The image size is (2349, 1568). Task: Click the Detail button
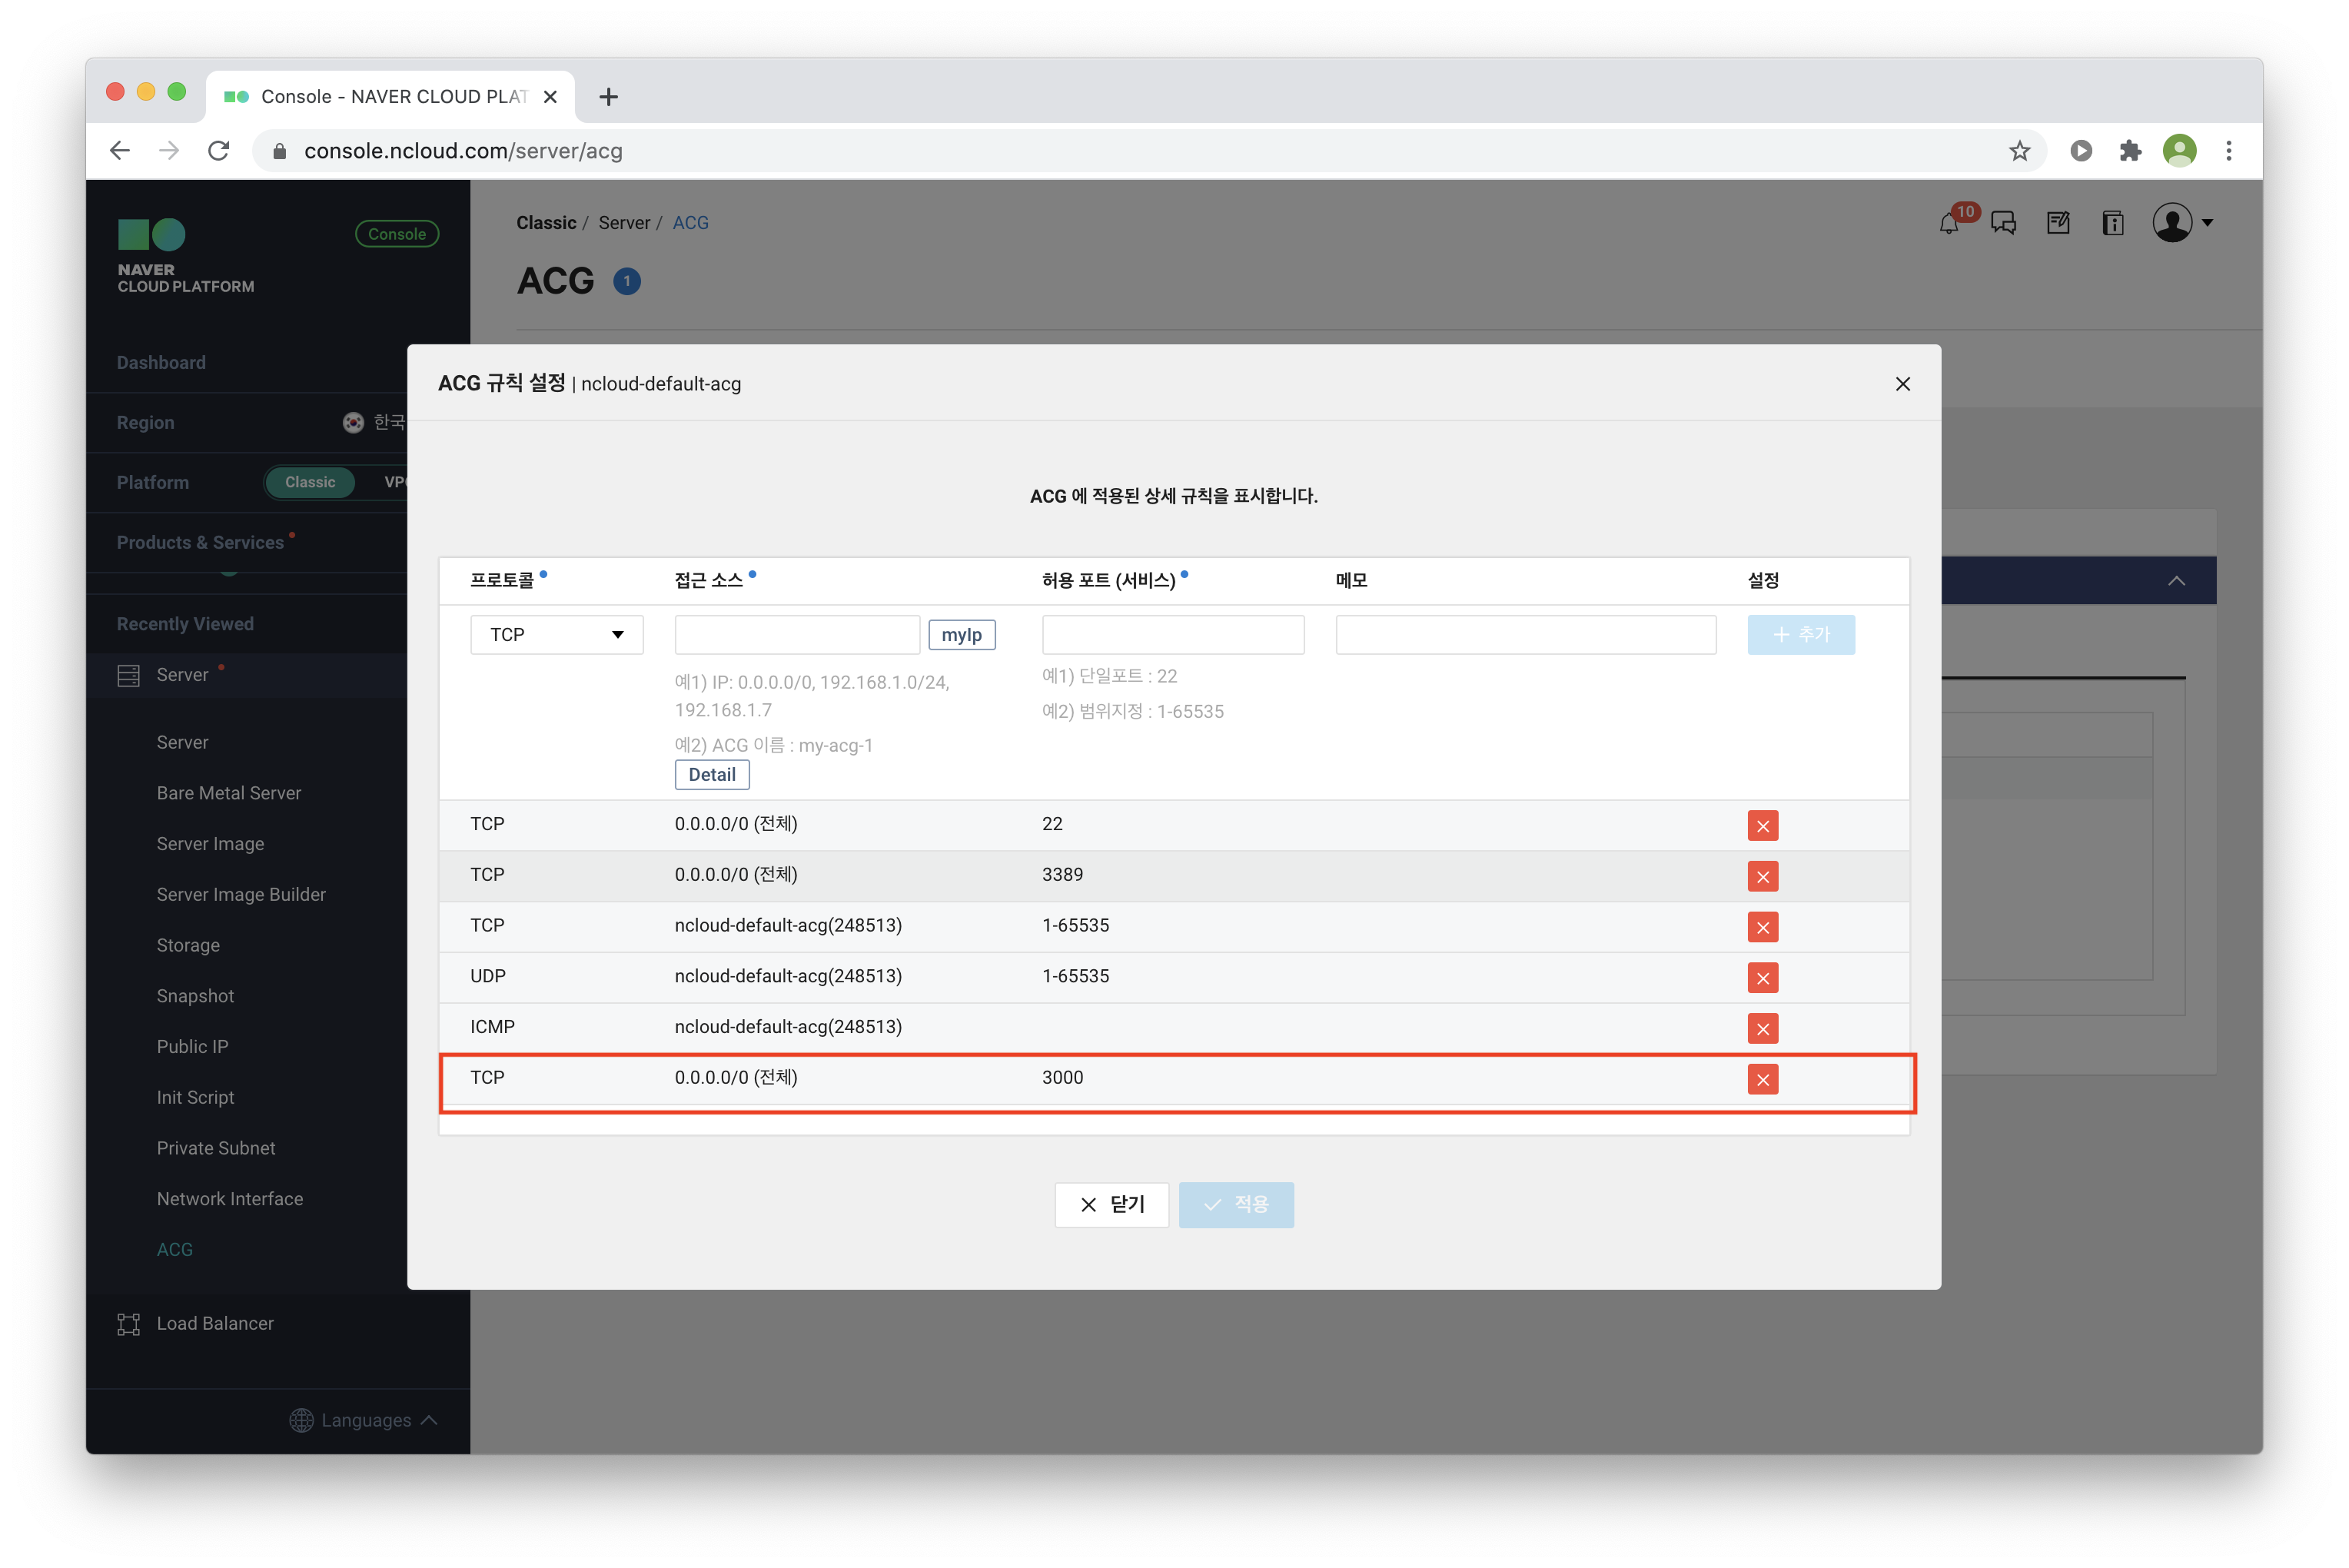pos(711,774)
